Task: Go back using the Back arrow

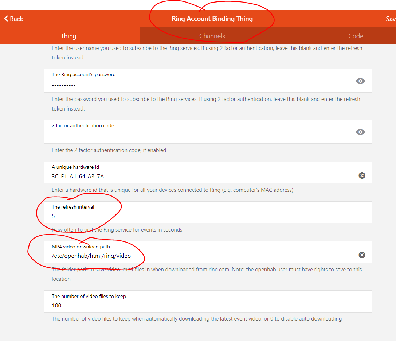Action: 13,19
